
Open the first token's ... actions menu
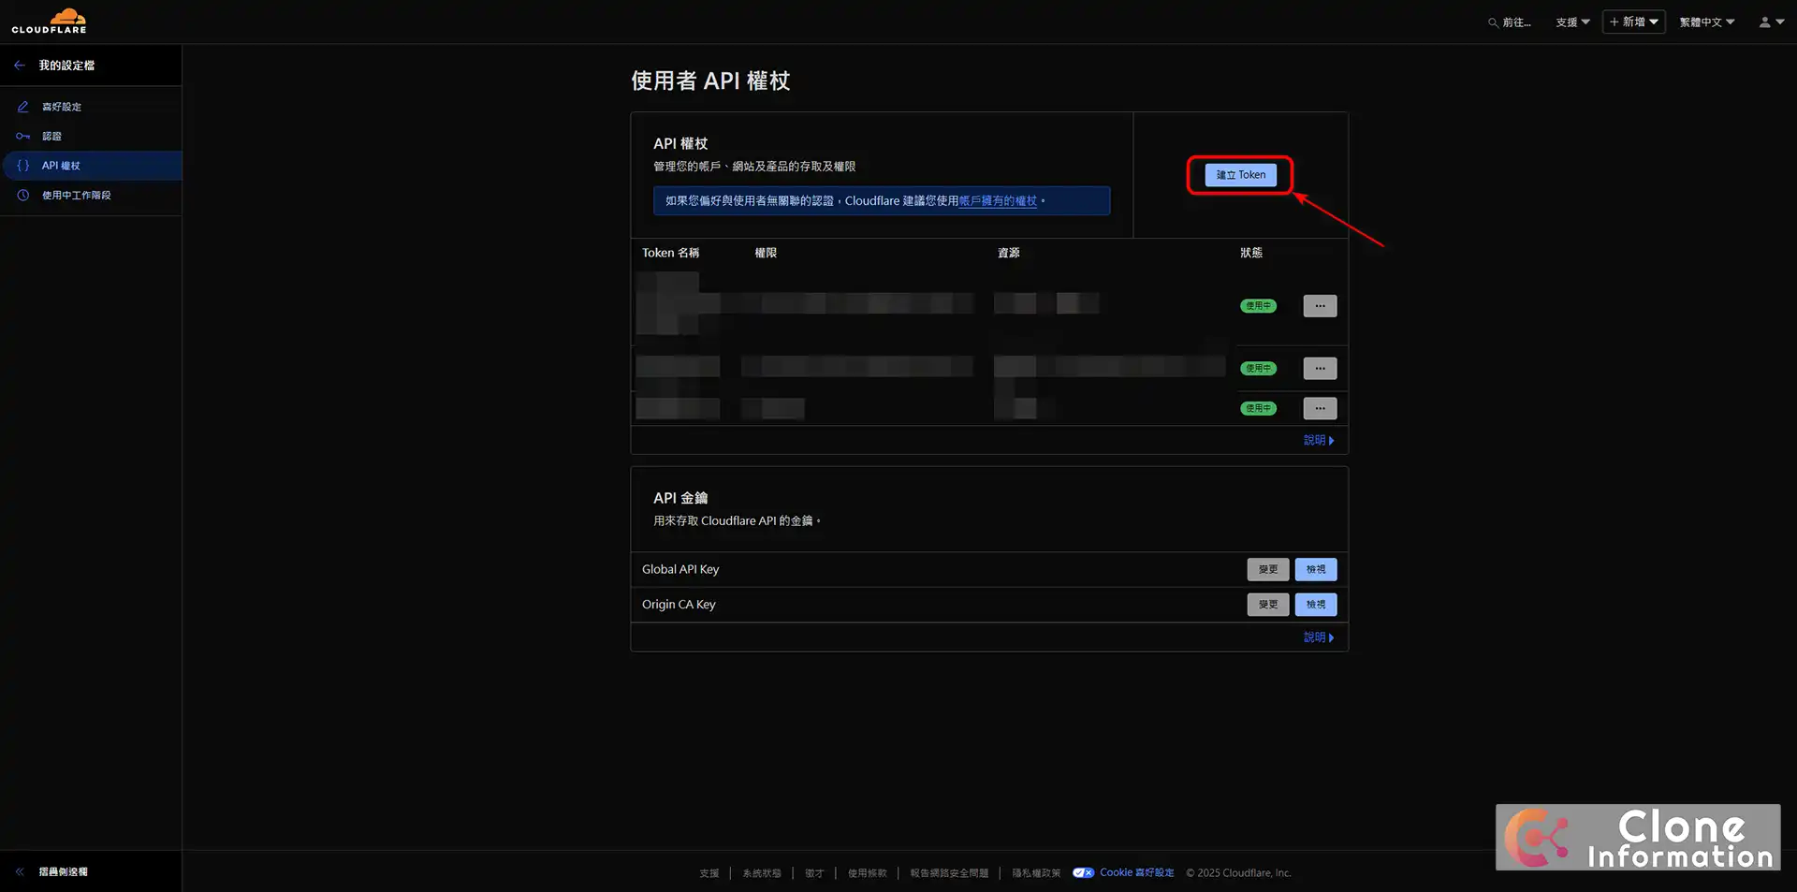tap(1319, 305)
